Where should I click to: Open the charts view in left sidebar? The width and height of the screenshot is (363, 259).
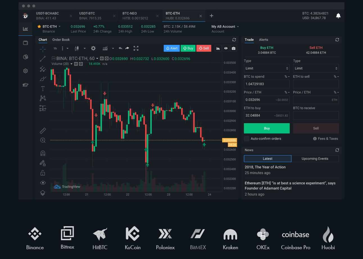[x=25, y=29]
